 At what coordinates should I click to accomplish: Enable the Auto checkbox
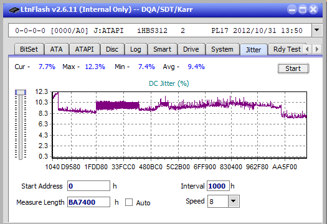pyautogui.click(x=129, y=202)
